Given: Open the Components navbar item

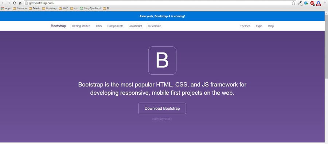Looking at the screenshot, I should 115,26.
